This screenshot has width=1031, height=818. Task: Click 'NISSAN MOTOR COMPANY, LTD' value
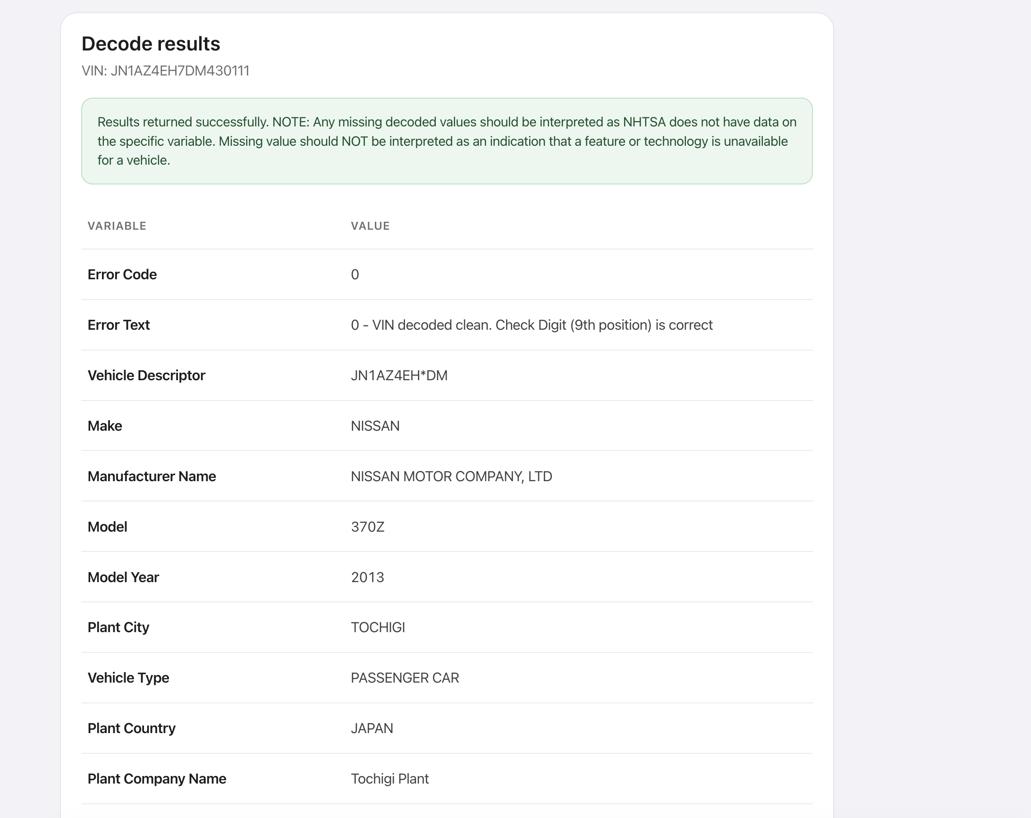451,476
